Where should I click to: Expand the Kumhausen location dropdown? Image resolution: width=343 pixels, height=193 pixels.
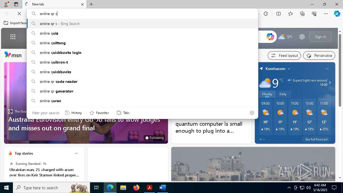pos(289,69)
